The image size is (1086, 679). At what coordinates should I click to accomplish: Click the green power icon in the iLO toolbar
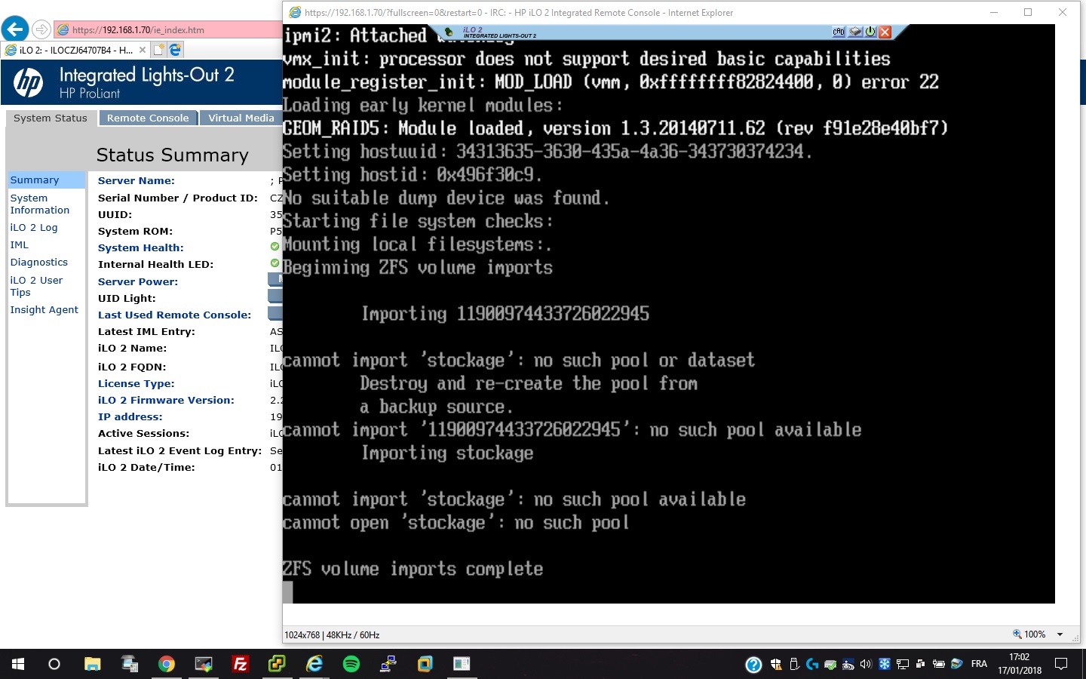(x=870, y=32)
